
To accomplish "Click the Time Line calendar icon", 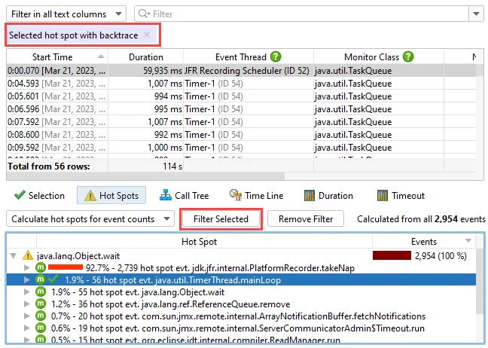I will coord(236,195).
